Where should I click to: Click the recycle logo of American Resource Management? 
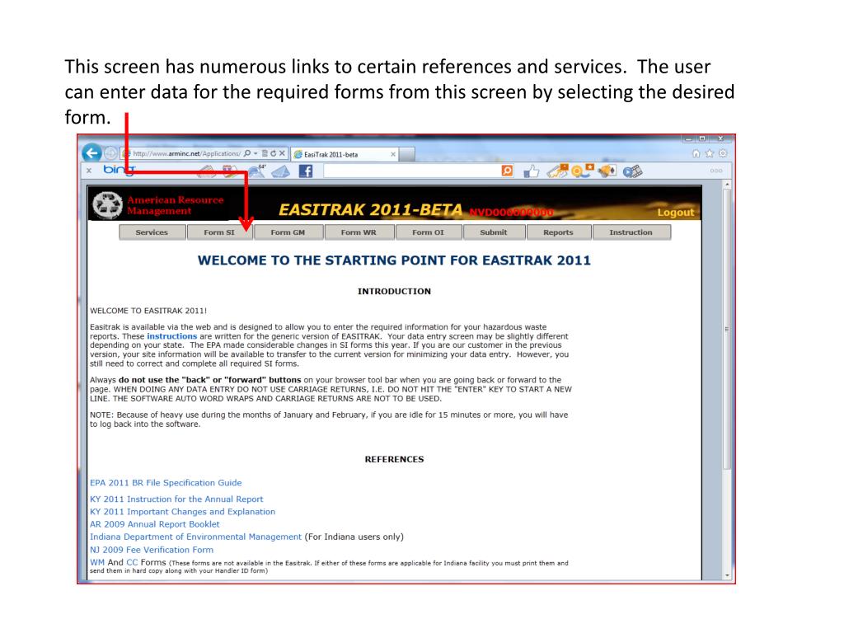(x=107, y=205)
